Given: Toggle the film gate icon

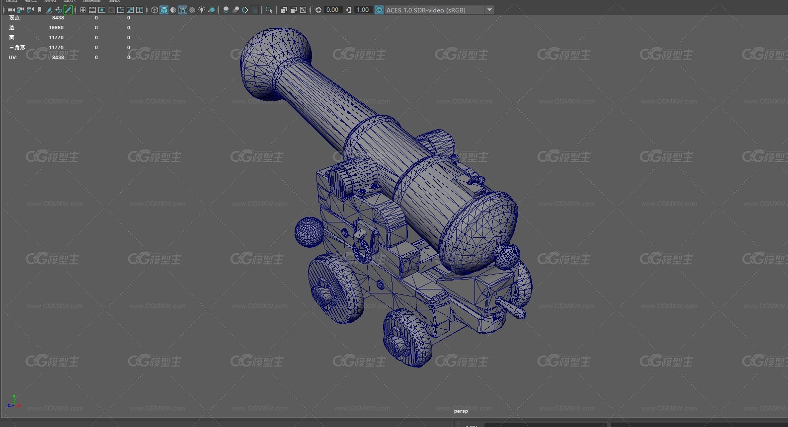Looking at the screenshot, I should coord(92,10).
